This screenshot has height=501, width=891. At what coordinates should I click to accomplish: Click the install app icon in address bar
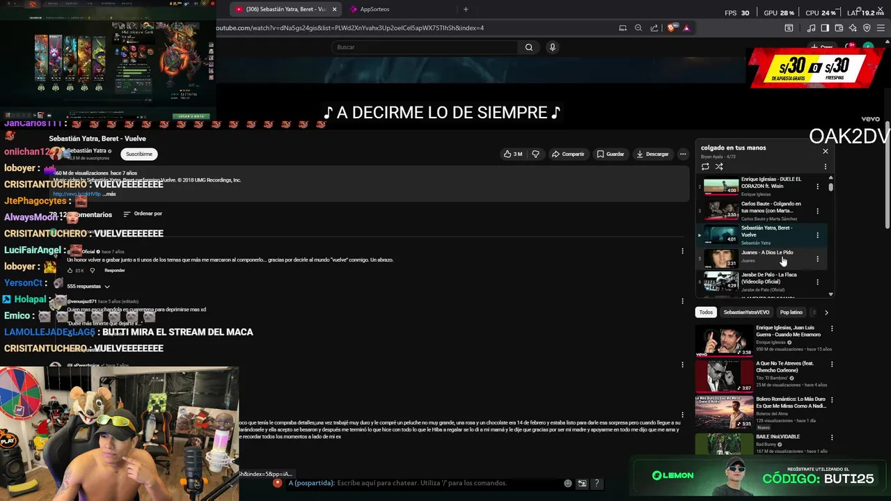(x=622, y=28)
